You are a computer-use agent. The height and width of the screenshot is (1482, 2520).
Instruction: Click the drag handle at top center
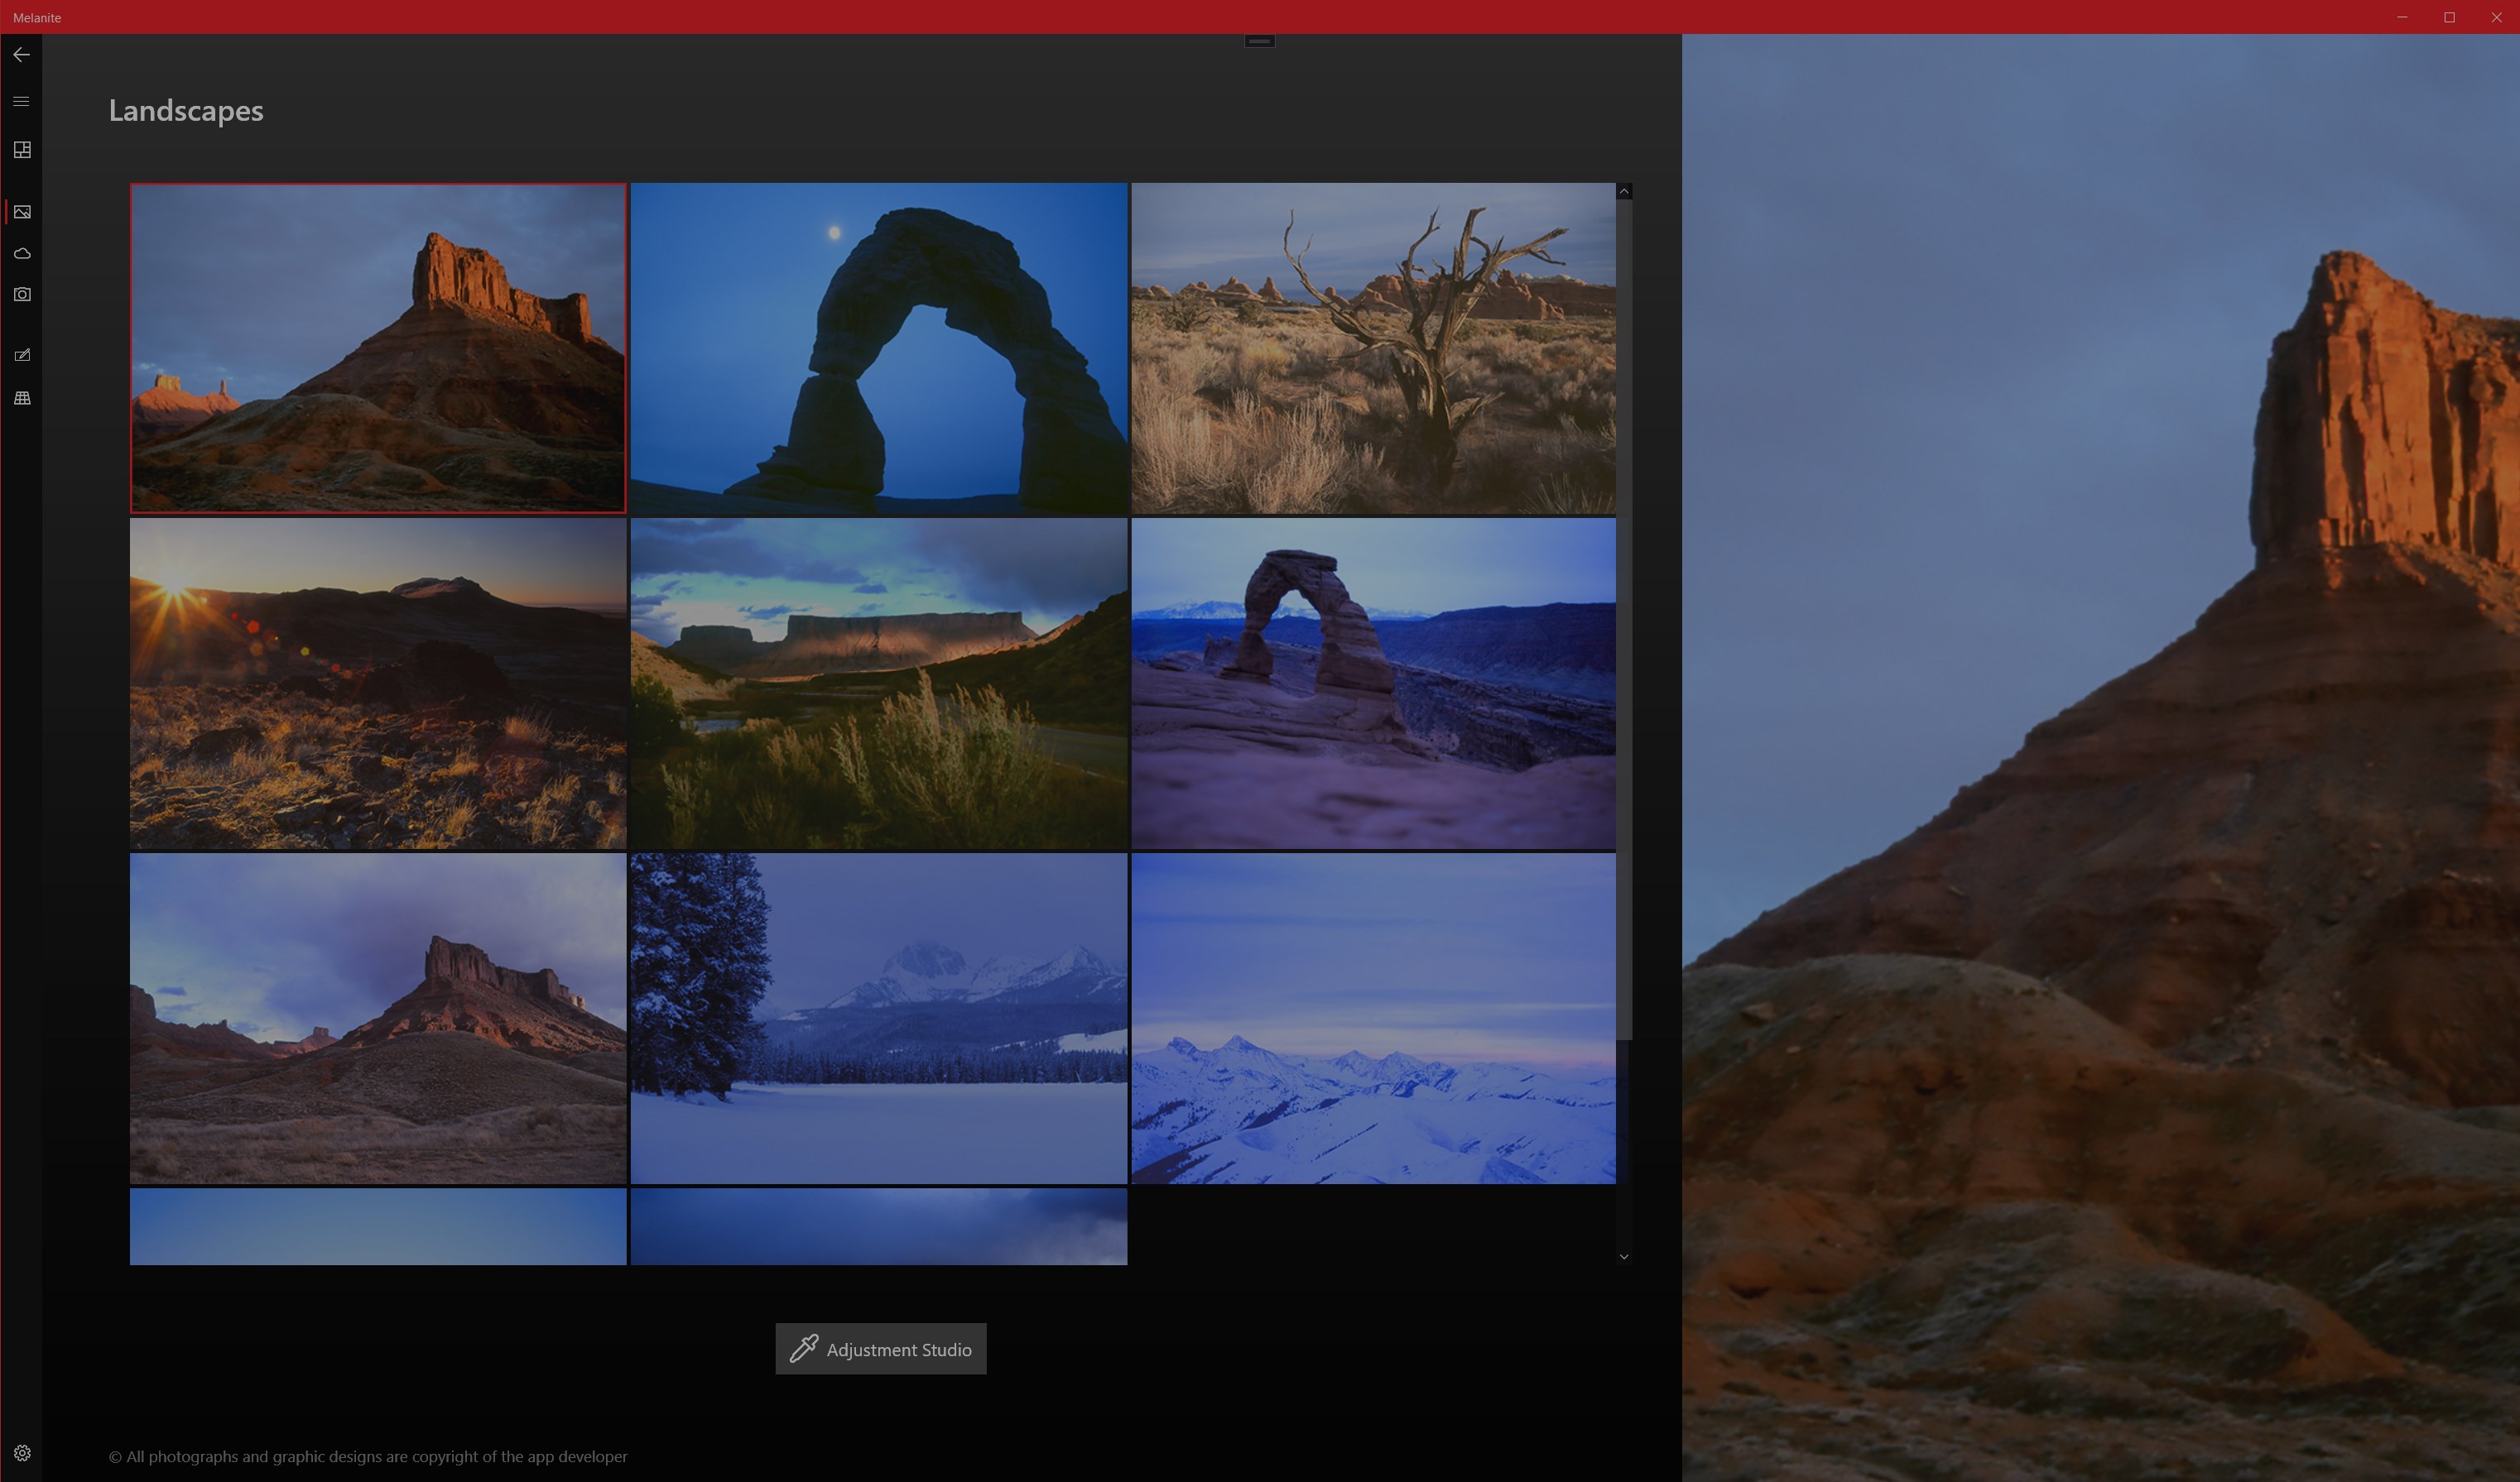coord(1259,41)
